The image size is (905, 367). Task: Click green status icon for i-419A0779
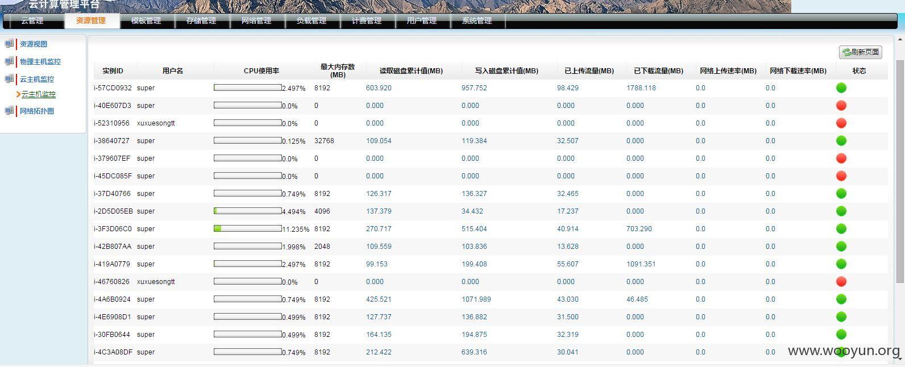tap(841, 264)
